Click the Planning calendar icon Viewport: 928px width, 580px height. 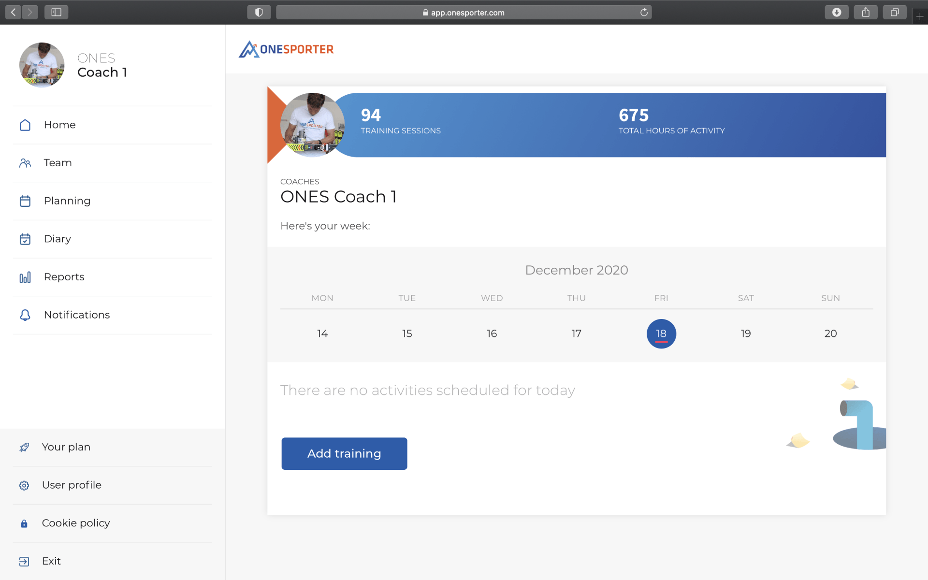pos(25,201)
